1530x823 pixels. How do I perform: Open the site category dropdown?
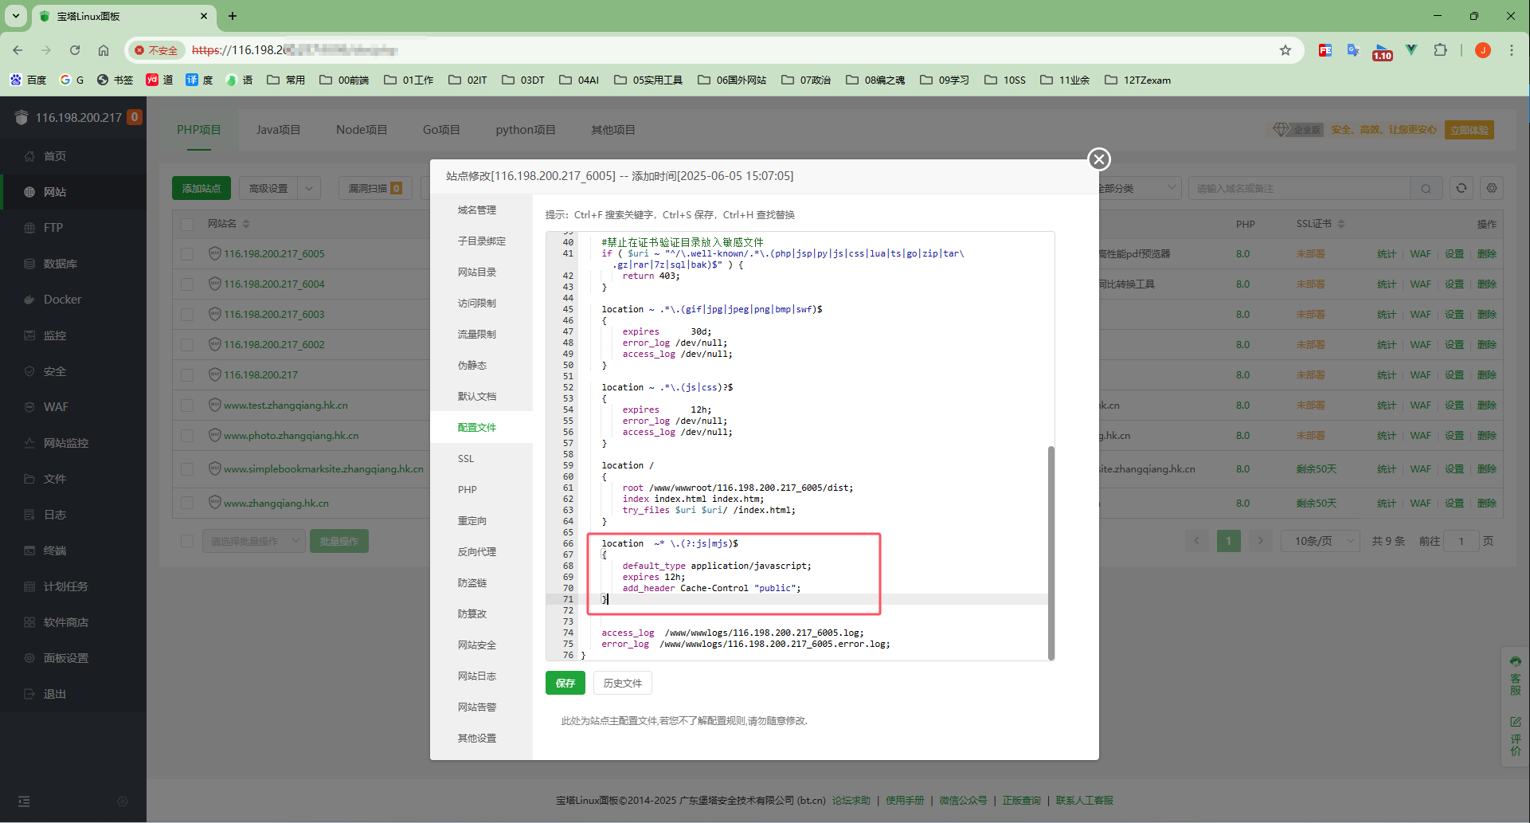coord(1139,188)
